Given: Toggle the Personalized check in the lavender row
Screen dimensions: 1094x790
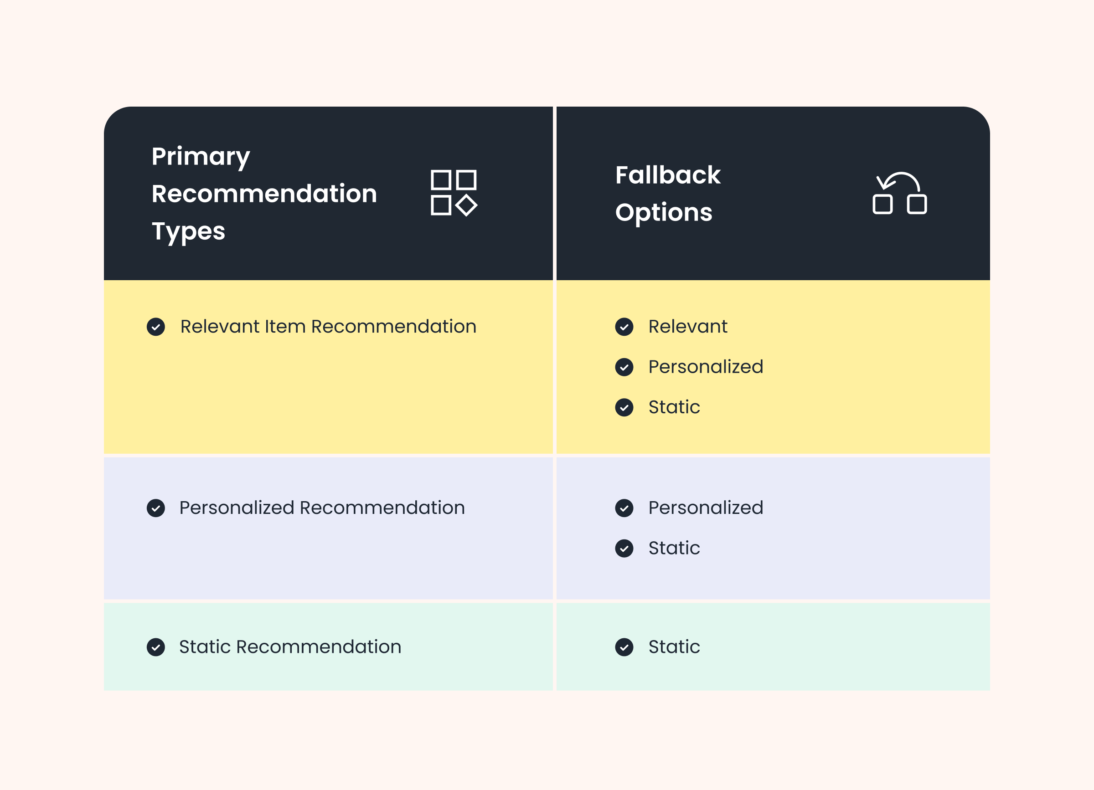Looking at the screenshot, I should click(624, 508).
